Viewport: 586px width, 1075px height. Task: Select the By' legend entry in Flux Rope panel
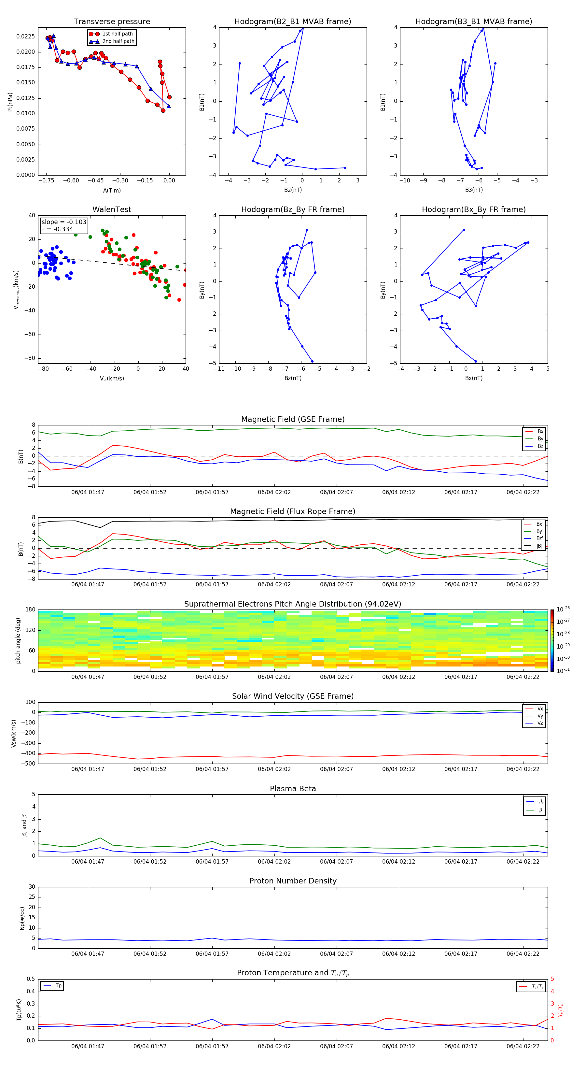(x=534, y=531)
